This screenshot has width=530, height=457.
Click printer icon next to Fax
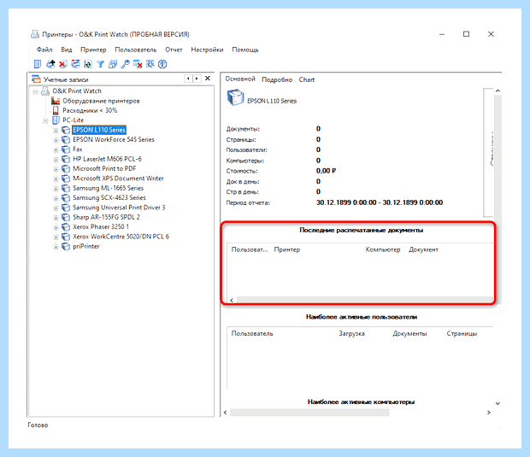(66, 149)
